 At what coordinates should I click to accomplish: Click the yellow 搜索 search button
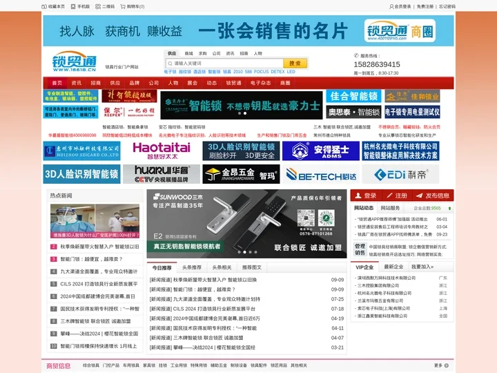coord(295,64)
